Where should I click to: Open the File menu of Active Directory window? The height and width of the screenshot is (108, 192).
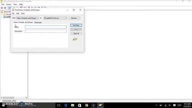pos(3,4)
